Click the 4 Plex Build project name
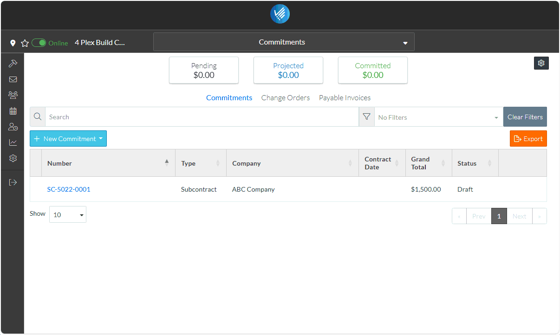The width and height of the screenshot is (560, 335). click(100, 43)
